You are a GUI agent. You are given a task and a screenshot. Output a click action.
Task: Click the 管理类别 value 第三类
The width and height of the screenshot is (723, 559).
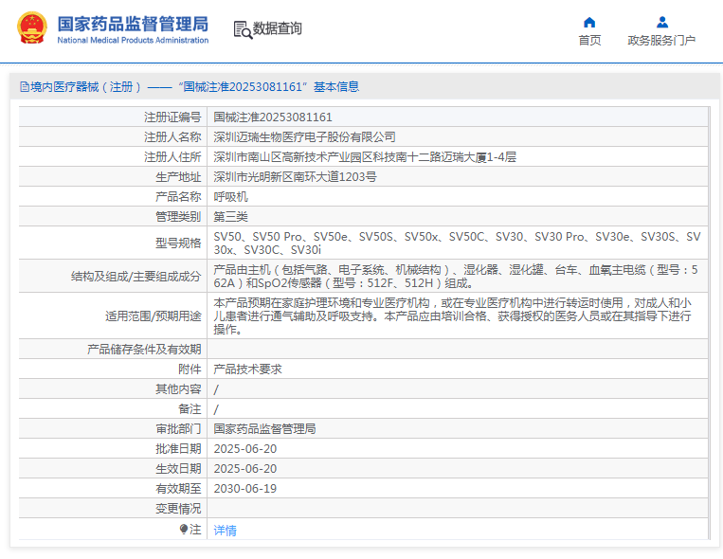[230, 216]
